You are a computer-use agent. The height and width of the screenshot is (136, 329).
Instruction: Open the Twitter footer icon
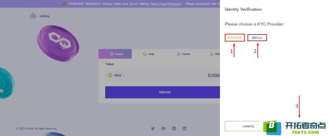(x=153, y=128)
